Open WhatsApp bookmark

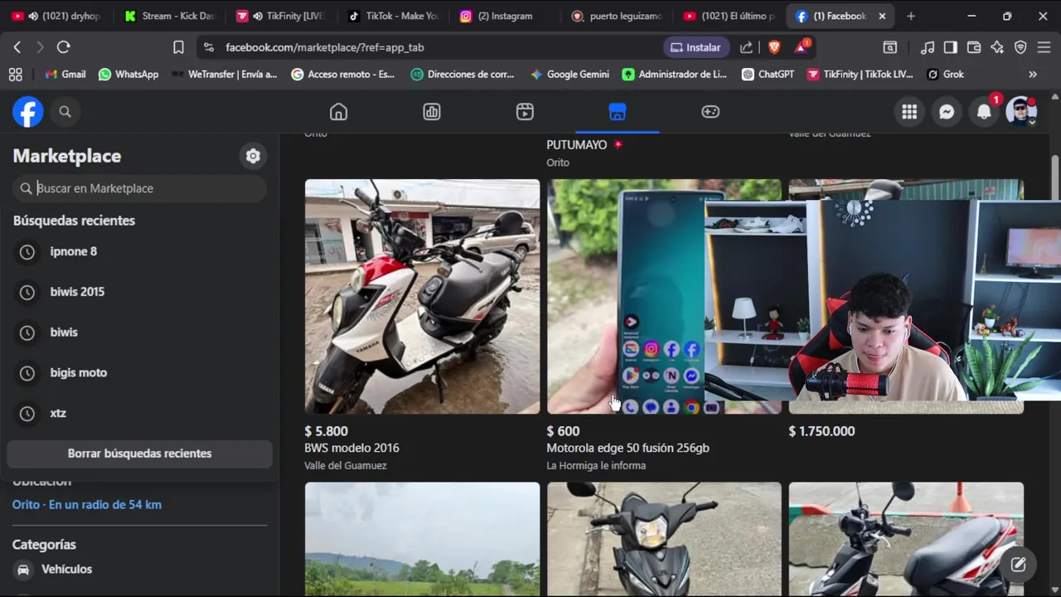(128, 75)
